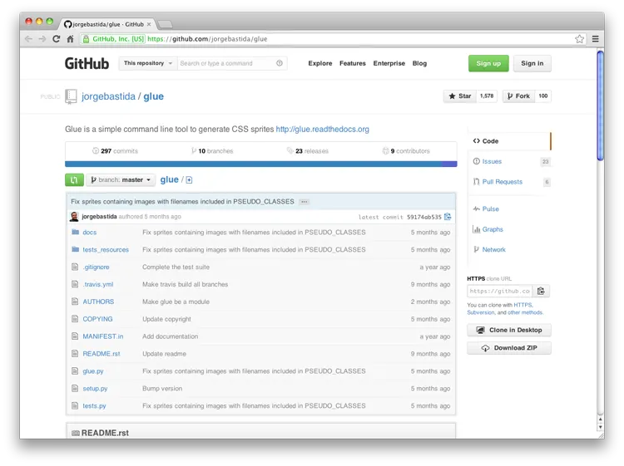Click the repository book icon
The image size is (624, 466).
click(71, 96)
